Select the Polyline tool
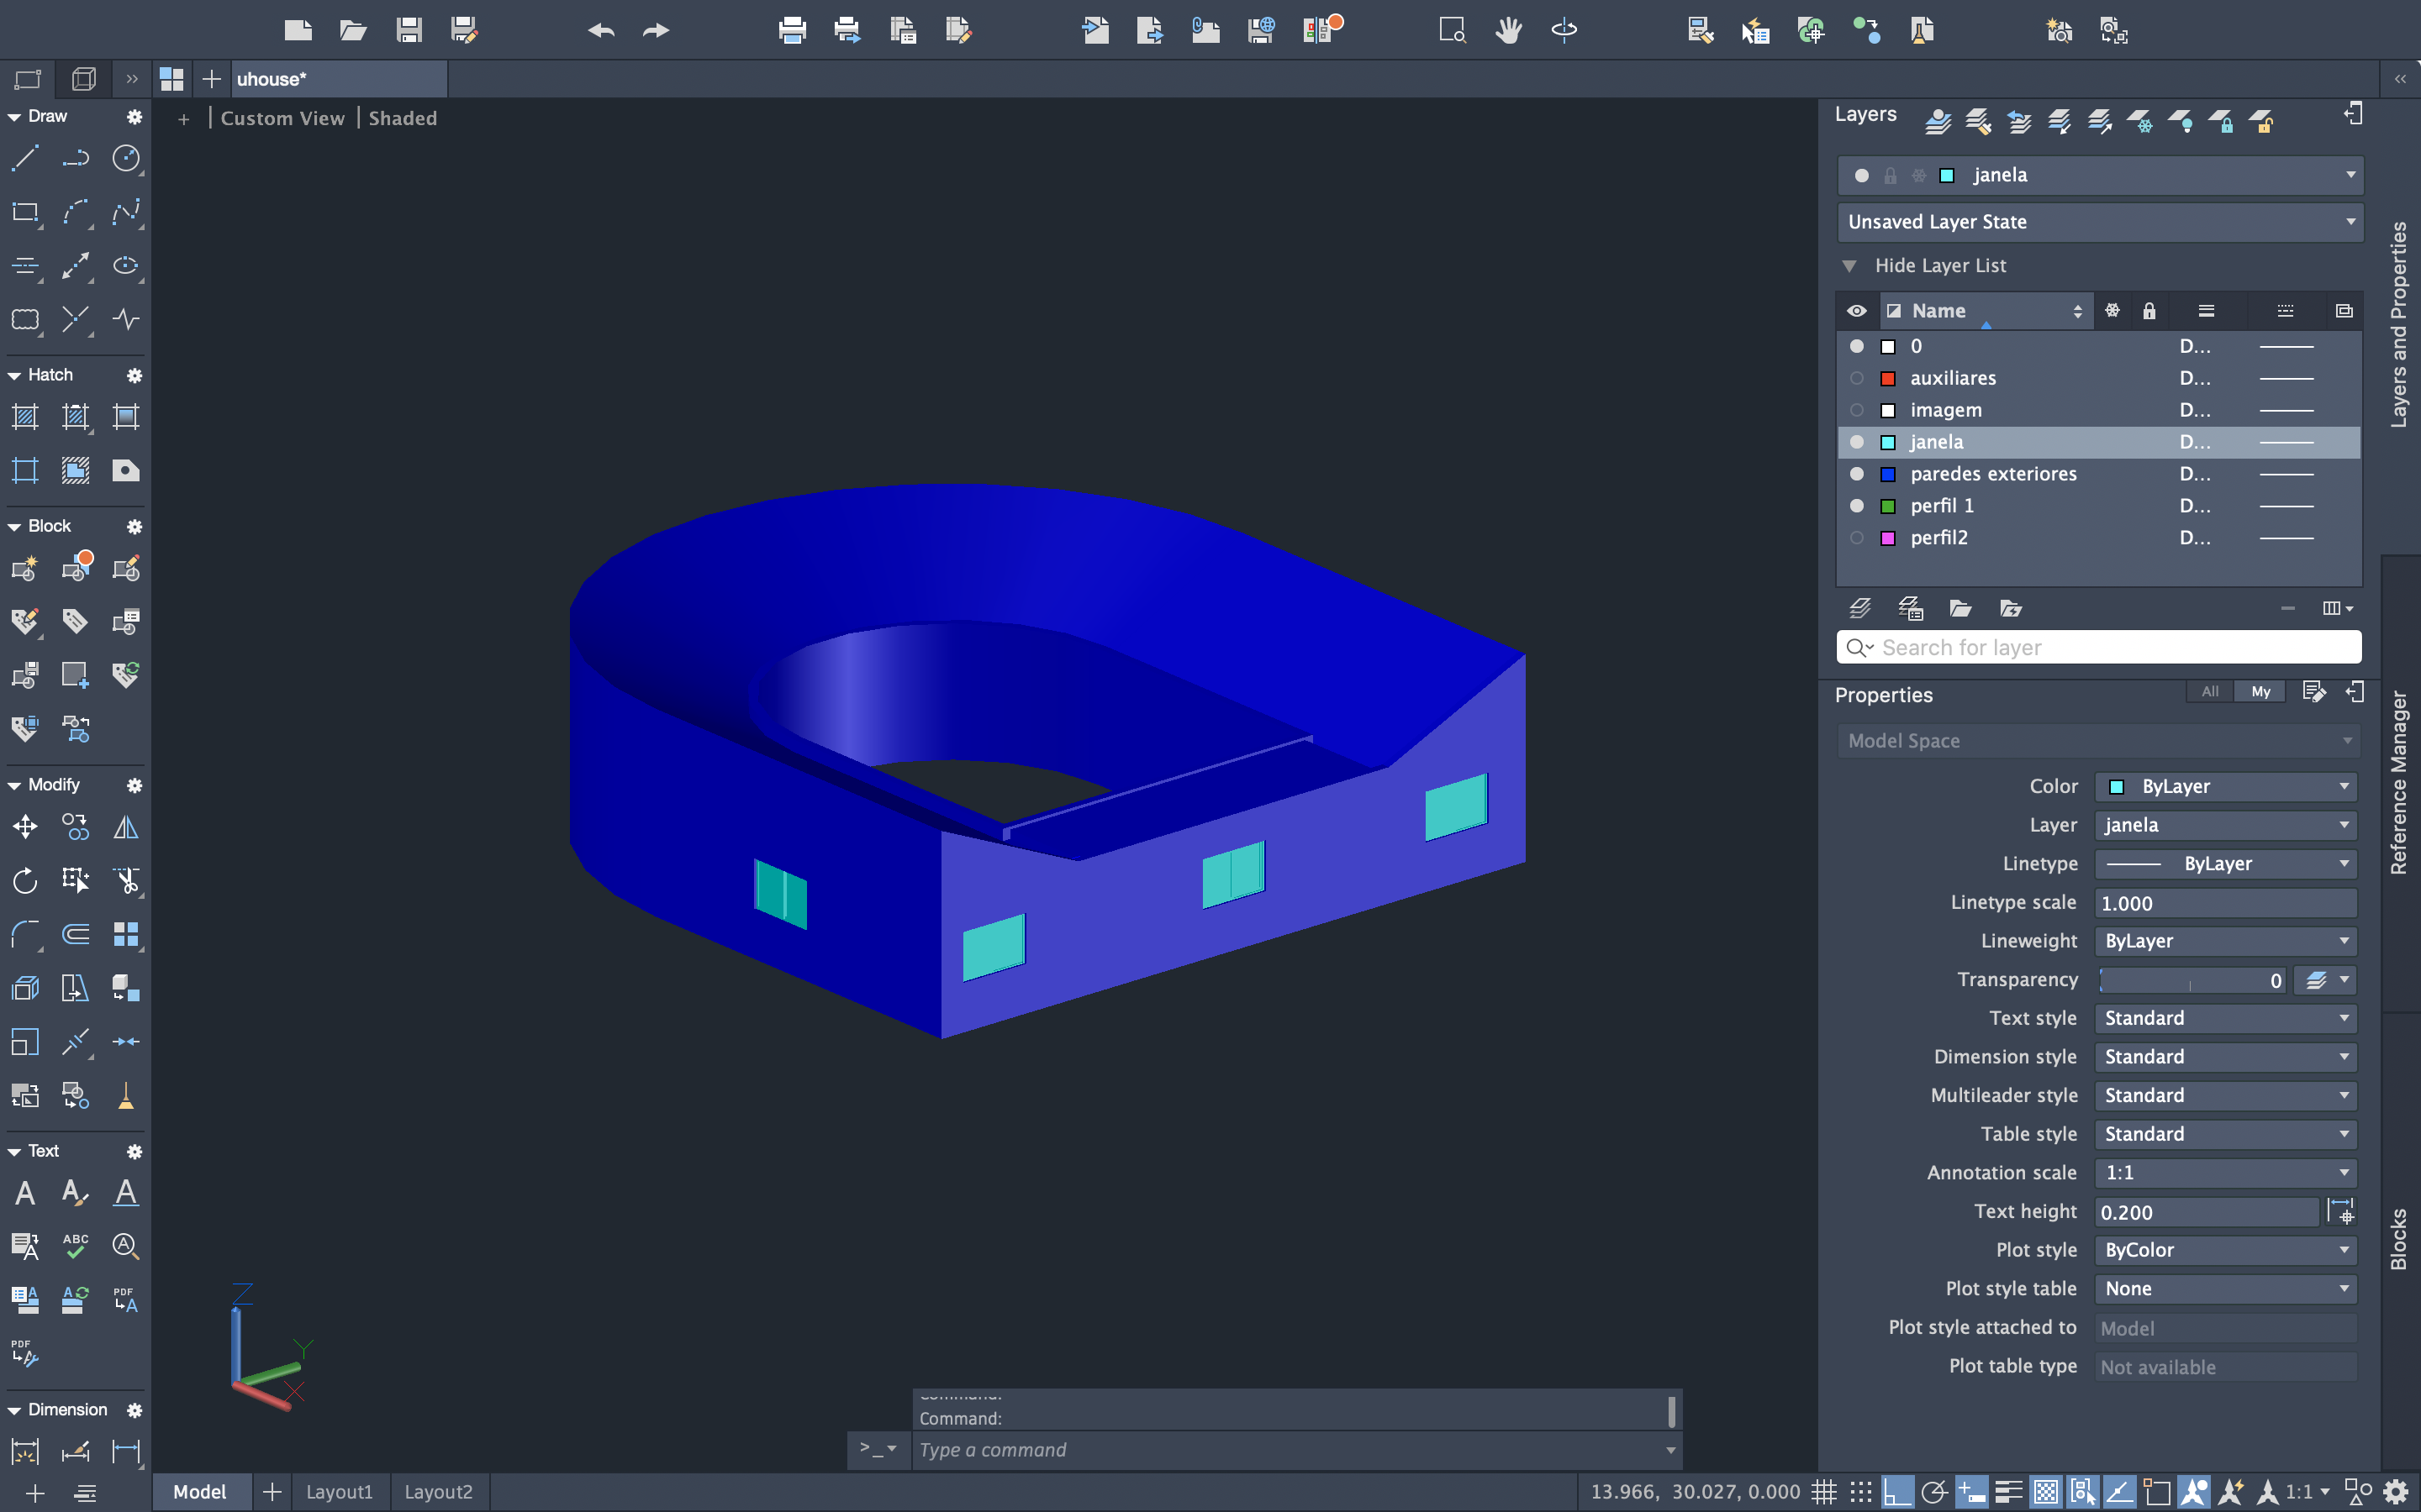Viewport: 2421px width, 1512px height. coord(76,158)
